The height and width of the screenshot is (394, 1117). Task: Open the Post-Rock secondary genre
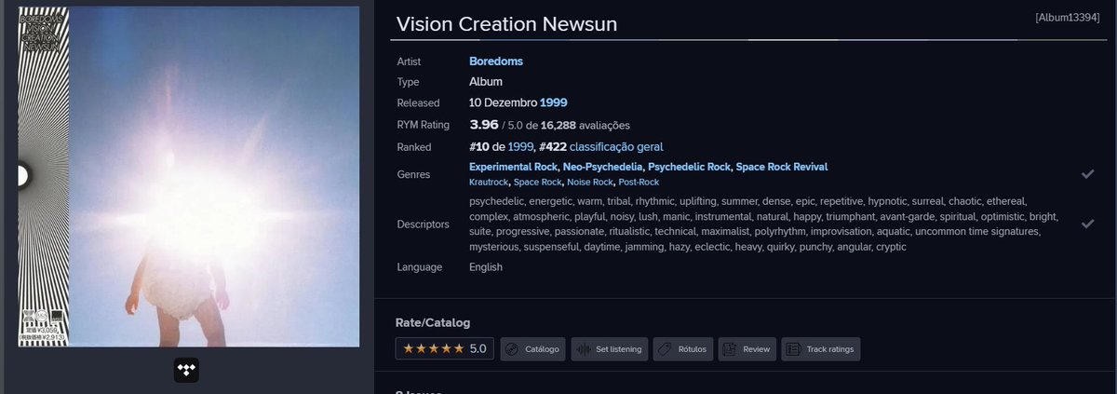[639, 182]
